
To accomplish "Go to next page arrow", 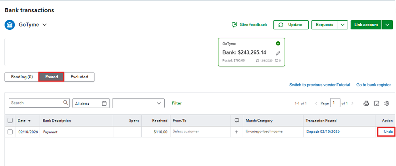I will coord(352,103).
